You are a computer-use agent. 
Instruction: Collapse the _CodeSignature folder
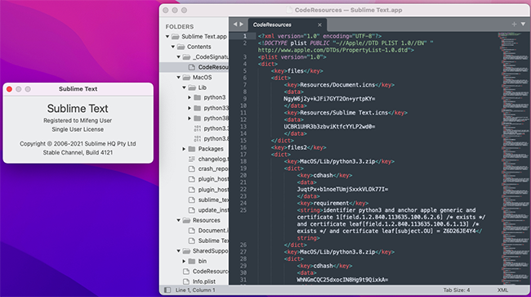pyautogui.click(x=178, y=57)
